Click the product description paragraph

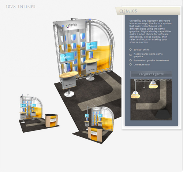click(x=150, y=31)
